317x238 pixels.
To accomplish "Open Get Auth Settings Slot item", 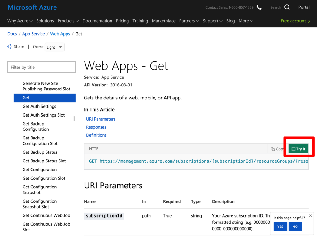I will [43, 115].
